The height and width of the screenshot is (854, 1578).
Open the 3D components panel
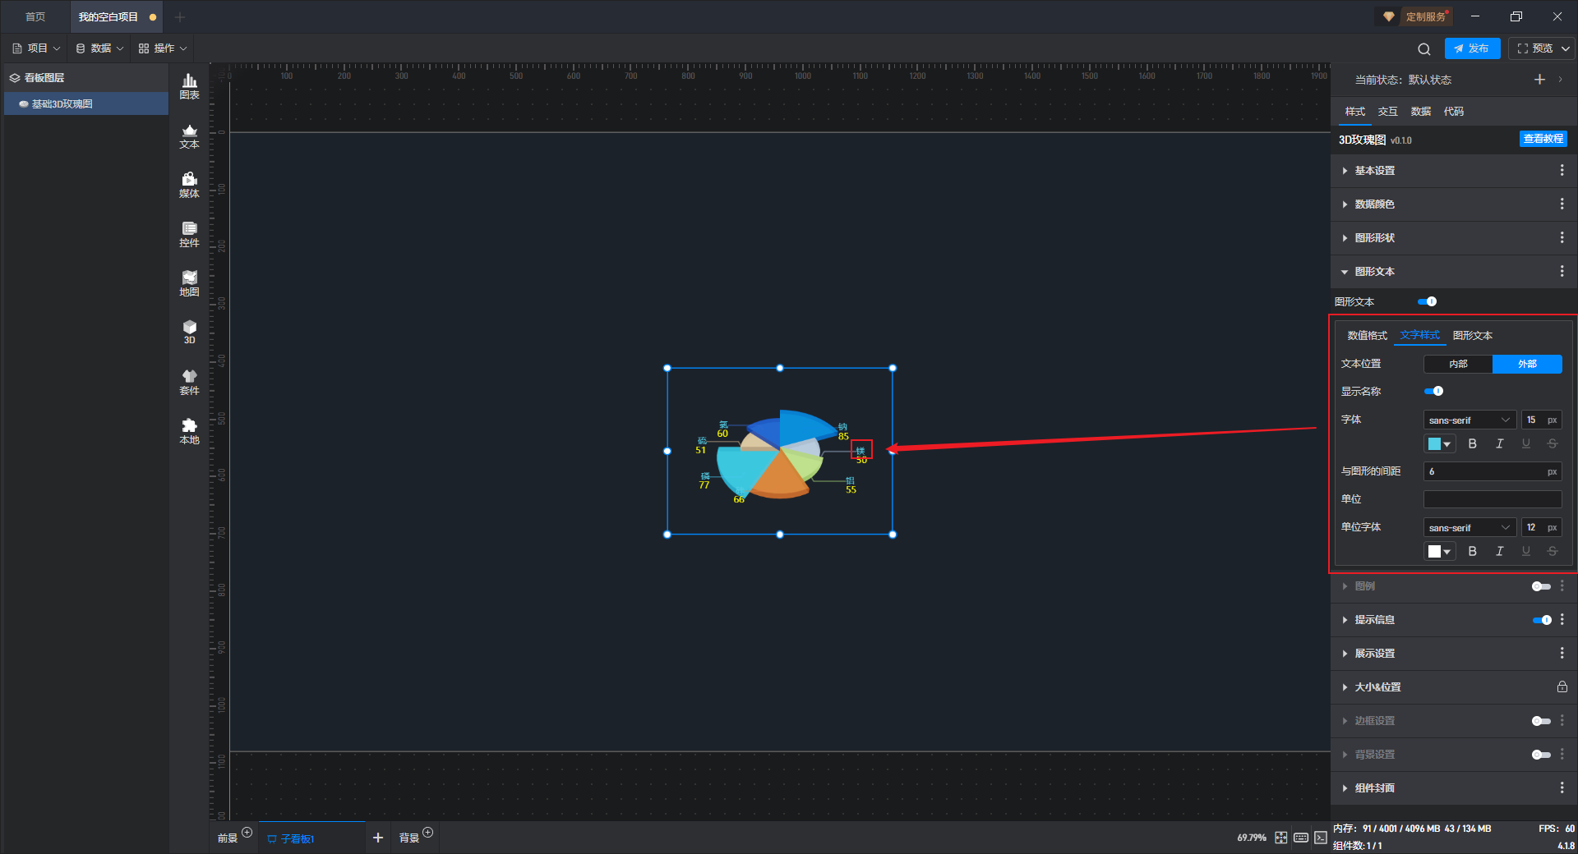pyautogui.click(x=189, y=332)
